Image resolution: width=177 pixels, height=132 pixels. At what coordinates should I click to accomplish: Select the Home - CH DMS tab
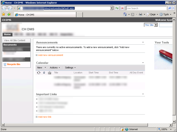[x=45, y=15]
